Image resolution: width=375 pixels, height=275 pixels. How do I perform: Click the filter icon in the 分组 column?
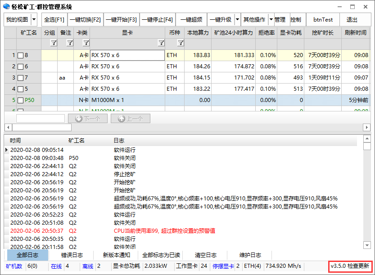[x=54, y=43]
